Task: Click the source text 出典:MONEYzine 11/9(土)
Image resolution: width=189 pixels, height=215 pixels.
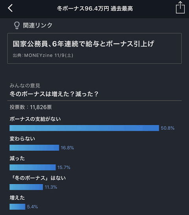Action: [43, 55]
